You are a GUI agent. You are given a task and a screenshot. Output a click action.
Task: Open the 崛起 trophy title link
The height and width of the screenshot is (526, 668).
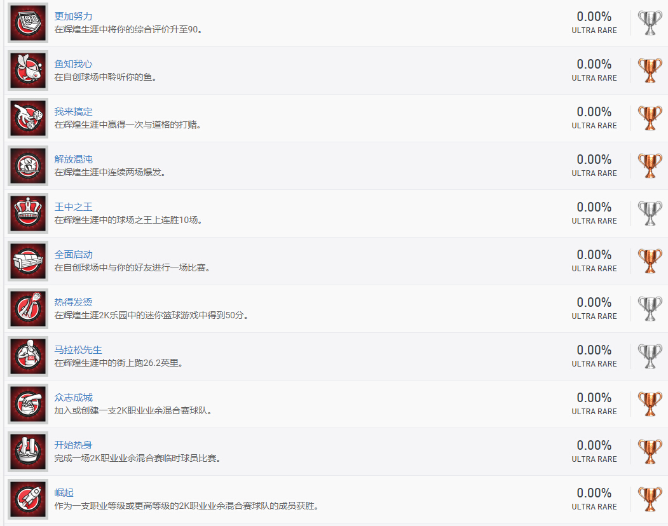pyautogui.click(x=64, y=493)
